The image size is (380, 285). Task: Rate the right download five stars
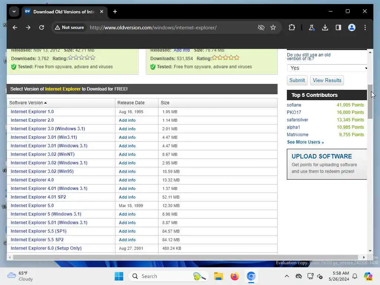(237, 58)
